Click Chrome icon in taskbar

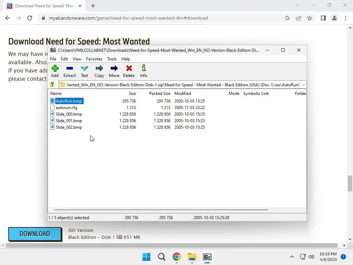177,257
